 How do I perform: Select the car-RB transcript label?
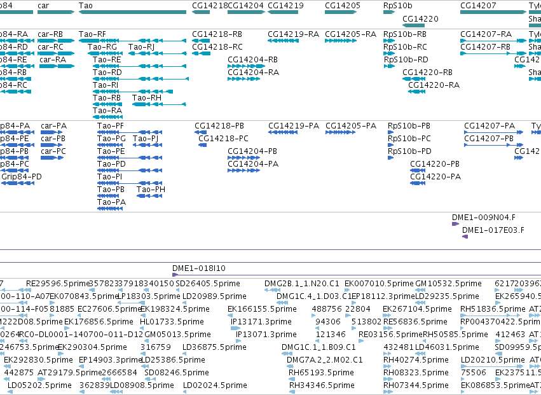pos(50,34)
